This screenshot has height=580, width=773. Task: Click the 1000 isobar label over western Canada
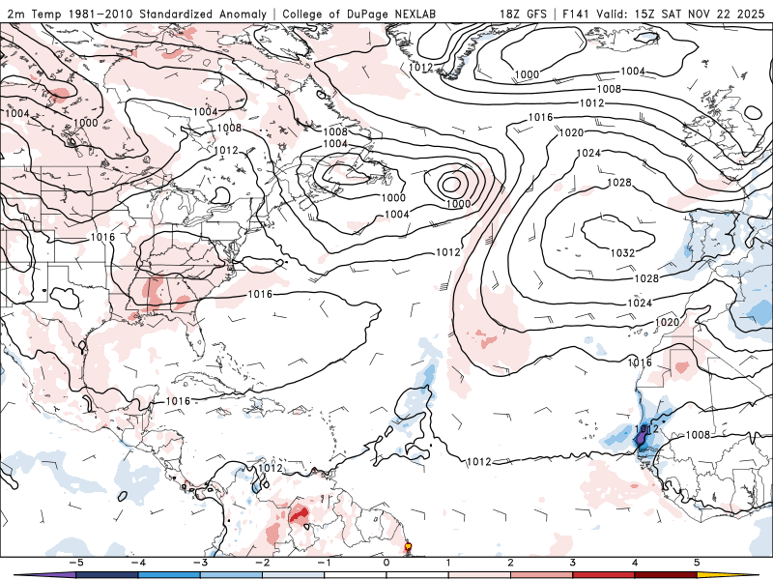[x=86, y=123]
